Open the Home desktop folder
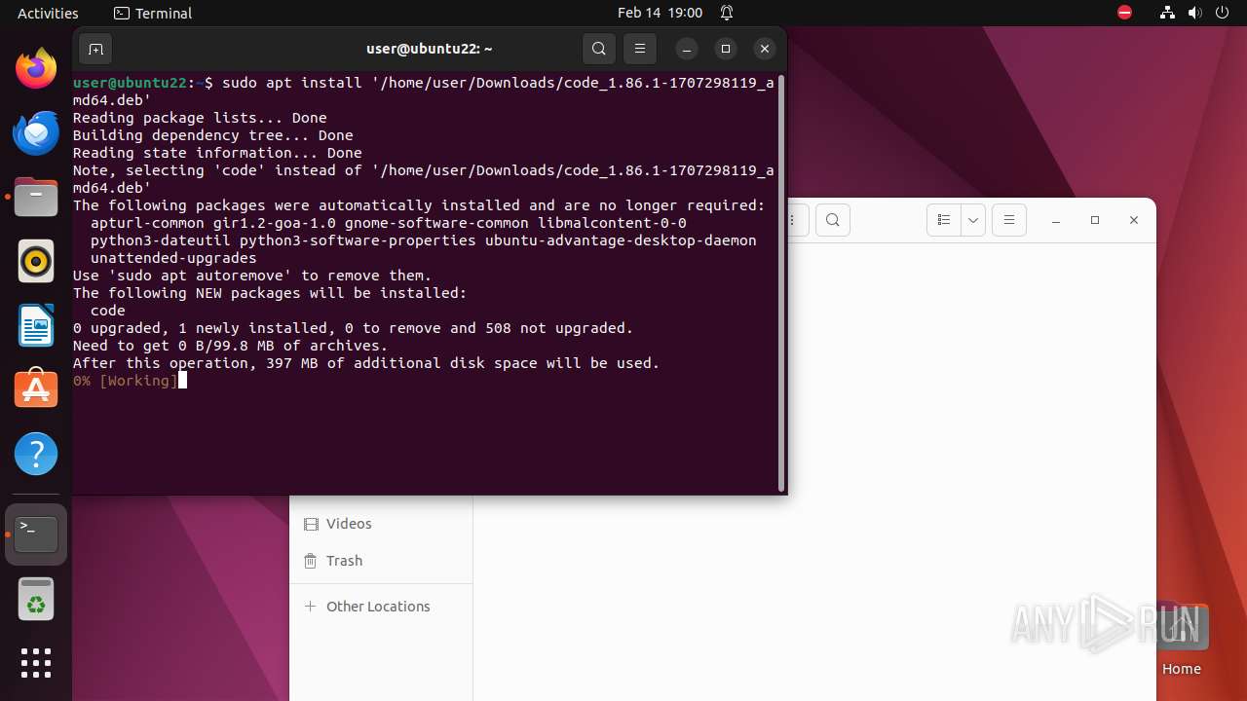The image size is (1247, 701). pos(1181,640)
